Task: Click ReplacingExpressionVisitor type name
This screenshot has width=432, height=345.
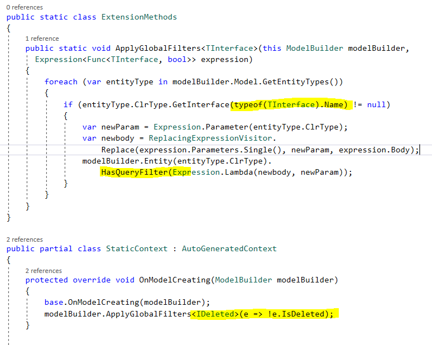Action: (x=210, y=138)
